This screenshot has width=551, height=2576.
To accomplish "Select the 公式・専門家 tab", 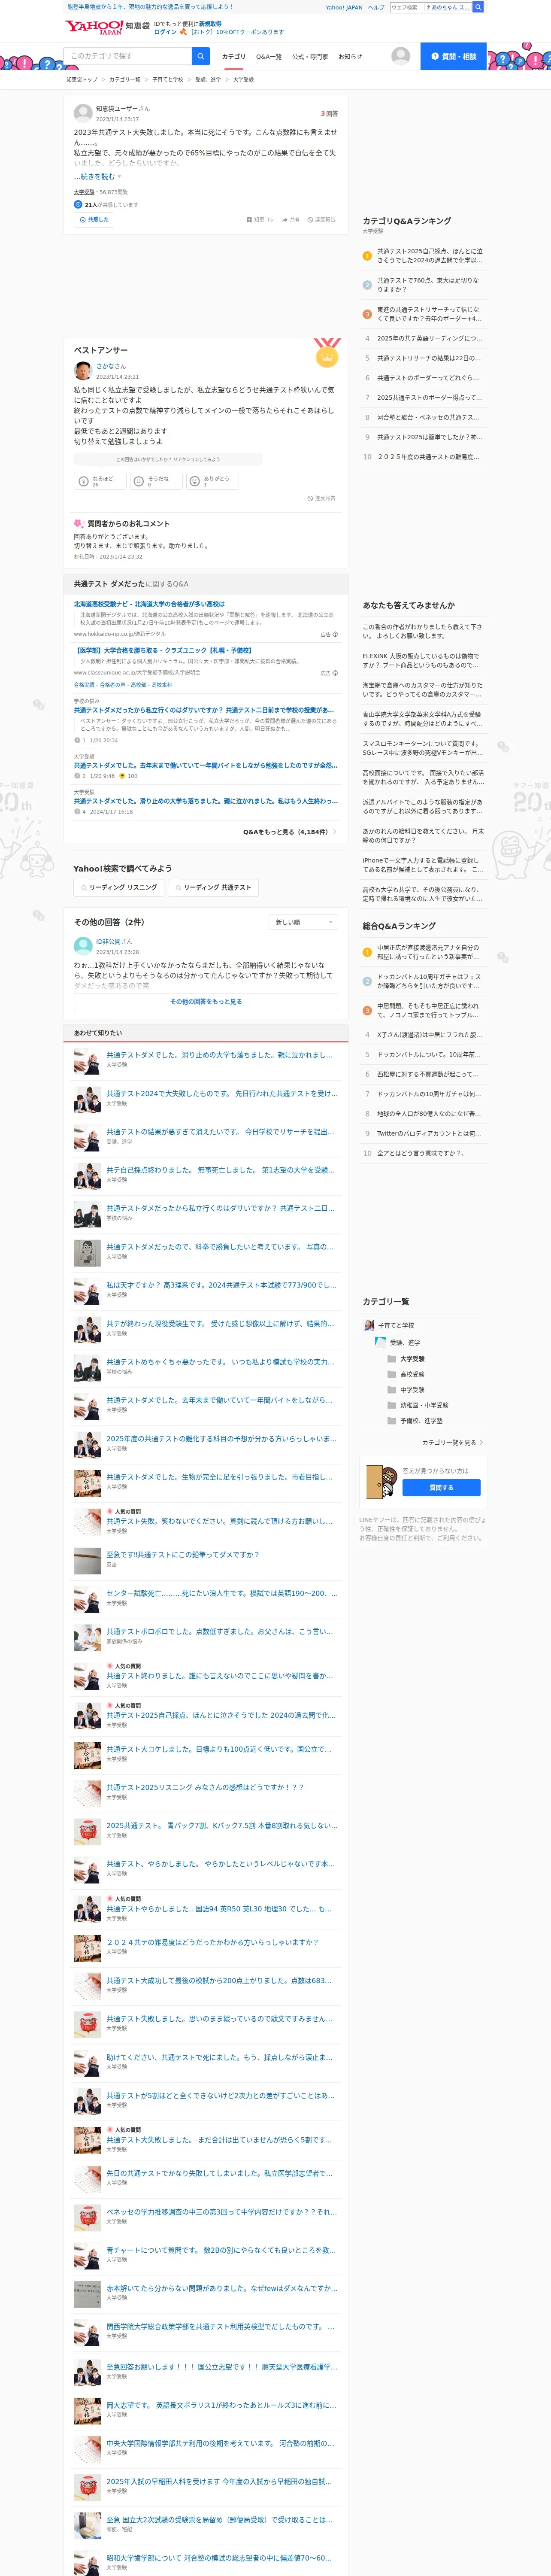I will point(310,57).
